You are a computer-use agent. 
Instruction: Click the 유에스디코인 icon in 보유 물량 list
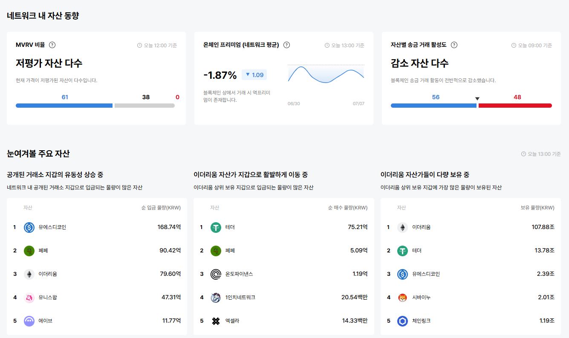(403, 274)
